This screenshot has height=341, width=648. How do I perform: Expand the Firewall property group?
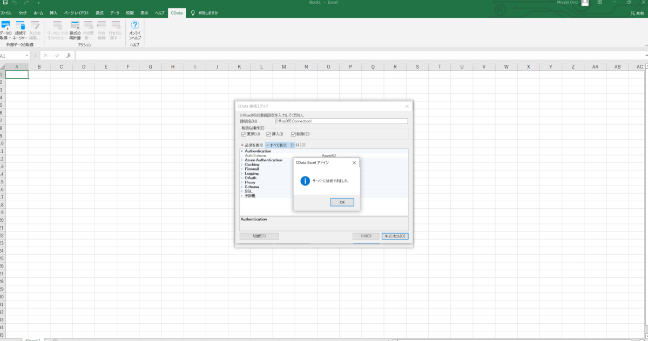coord(242,169)
